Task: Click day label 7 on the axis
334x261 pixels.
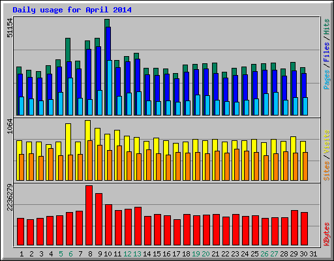Action: [80, 254]
